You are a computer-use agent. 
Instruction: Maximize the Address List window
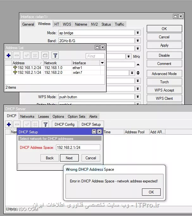[x=97, y=48]
